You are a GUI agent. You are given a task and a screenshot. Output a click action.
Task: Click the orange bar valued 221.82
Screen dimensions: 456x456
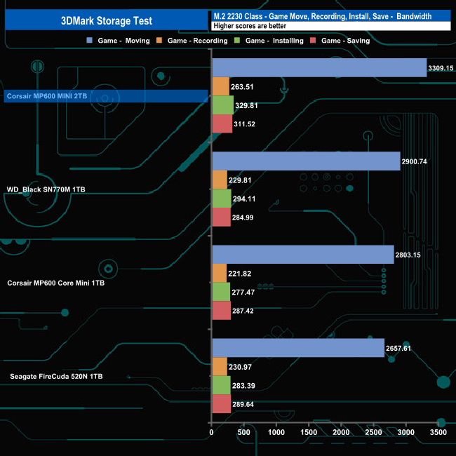coord(220,273)
